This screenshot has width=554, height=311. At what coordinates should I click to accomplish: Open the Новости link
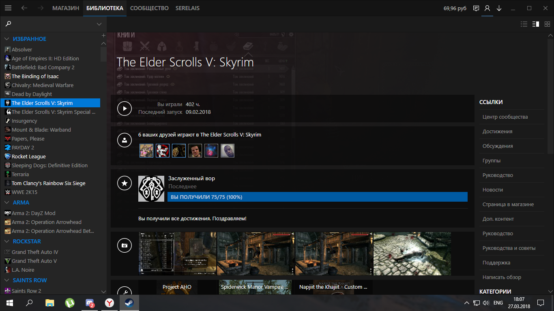(493, 190)
